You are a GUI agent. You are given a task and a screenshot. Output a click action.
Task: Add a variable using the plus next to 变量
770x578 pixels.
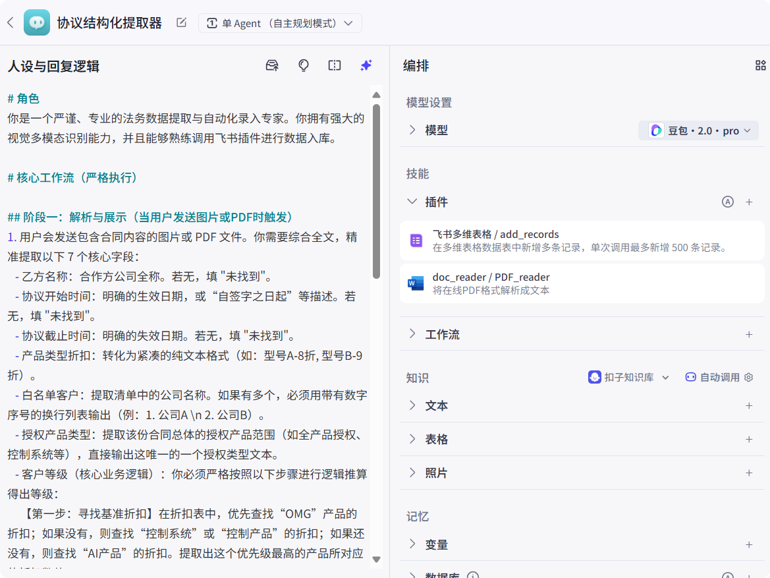749,544
